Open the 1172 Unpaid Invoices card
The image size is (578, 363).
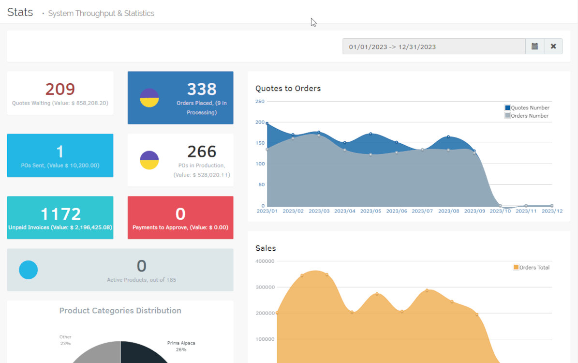(60, 217)
